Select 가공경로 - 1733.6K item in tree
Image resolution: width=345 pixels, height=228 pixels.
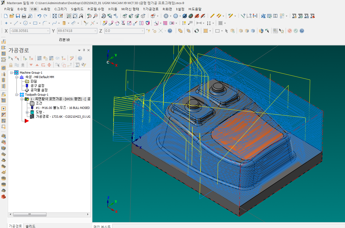coord(63,117)
